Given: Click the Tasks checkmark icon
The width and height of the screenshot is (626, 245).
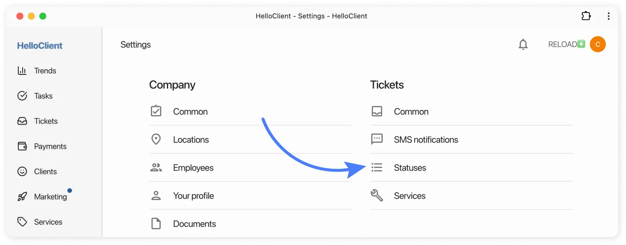Looking at the screenshot, I should coord(22,96).
